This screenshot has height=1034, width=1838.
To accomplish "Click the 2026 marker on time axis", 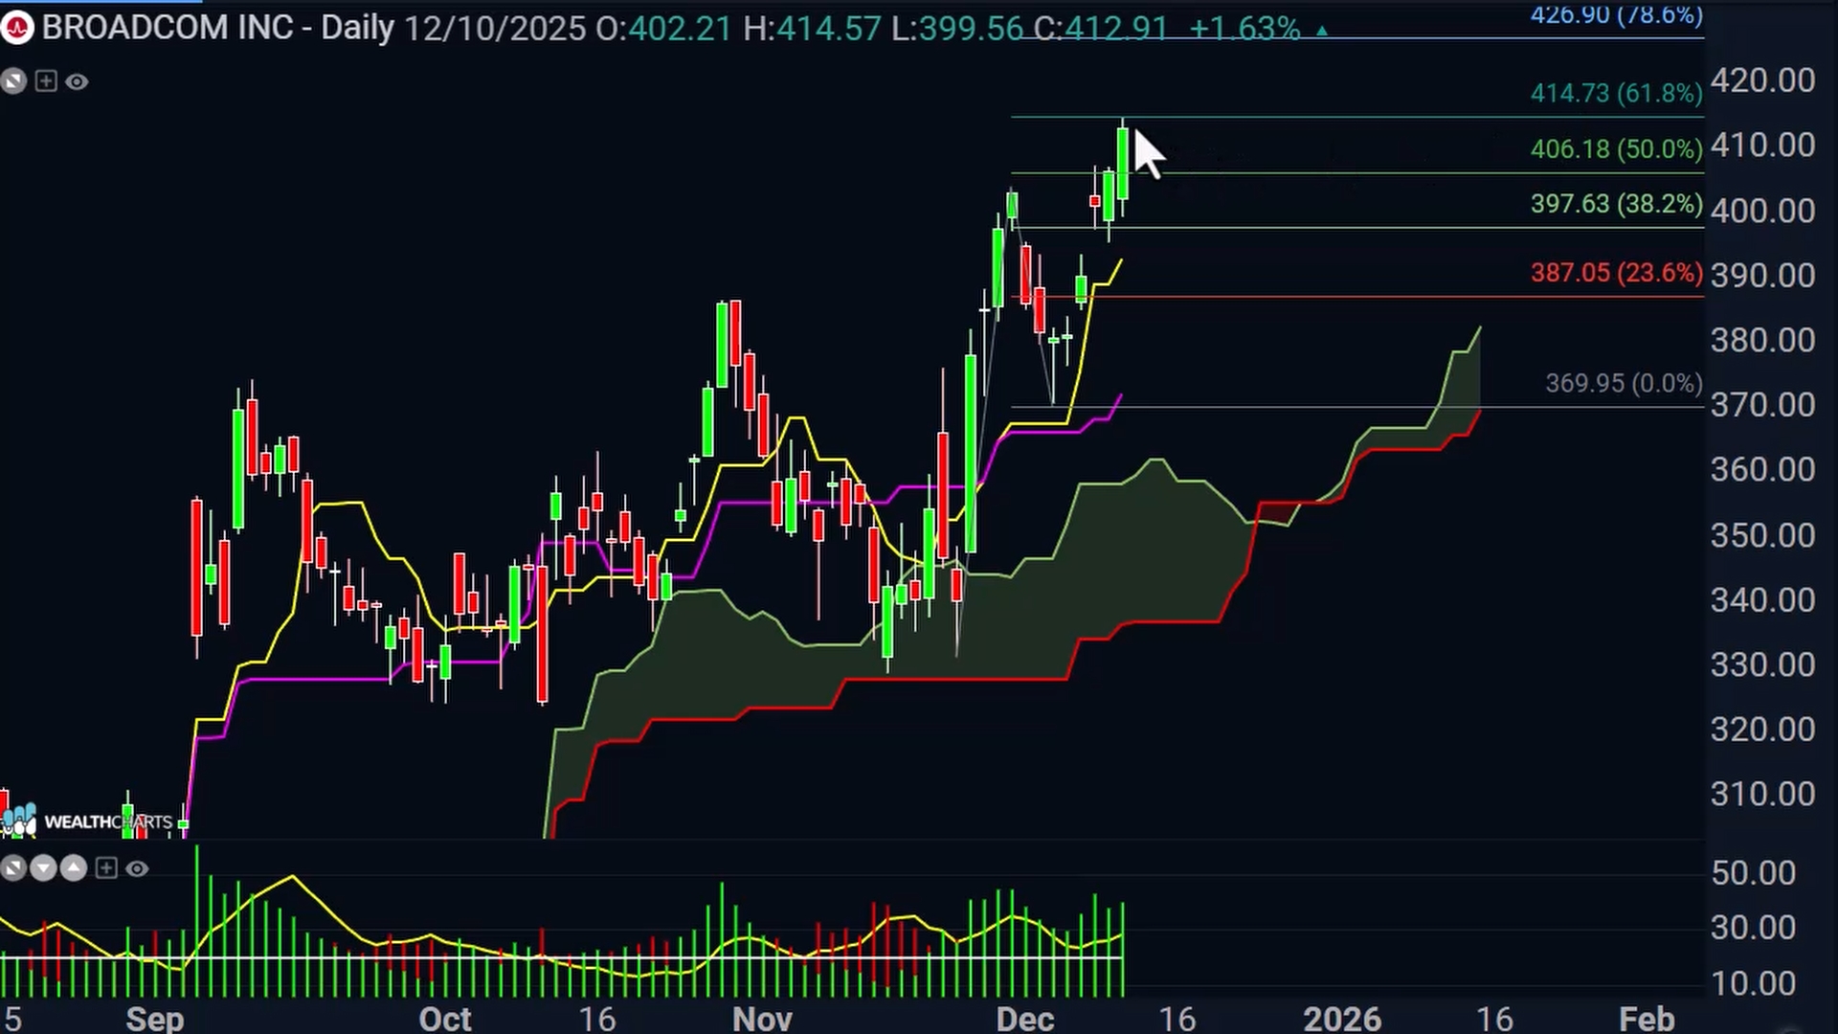I will tap(1341, 1018).
